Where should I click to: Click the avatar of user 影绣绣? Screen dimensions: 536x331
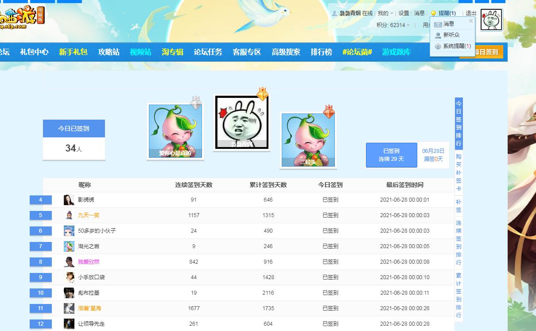coord(69,200)
